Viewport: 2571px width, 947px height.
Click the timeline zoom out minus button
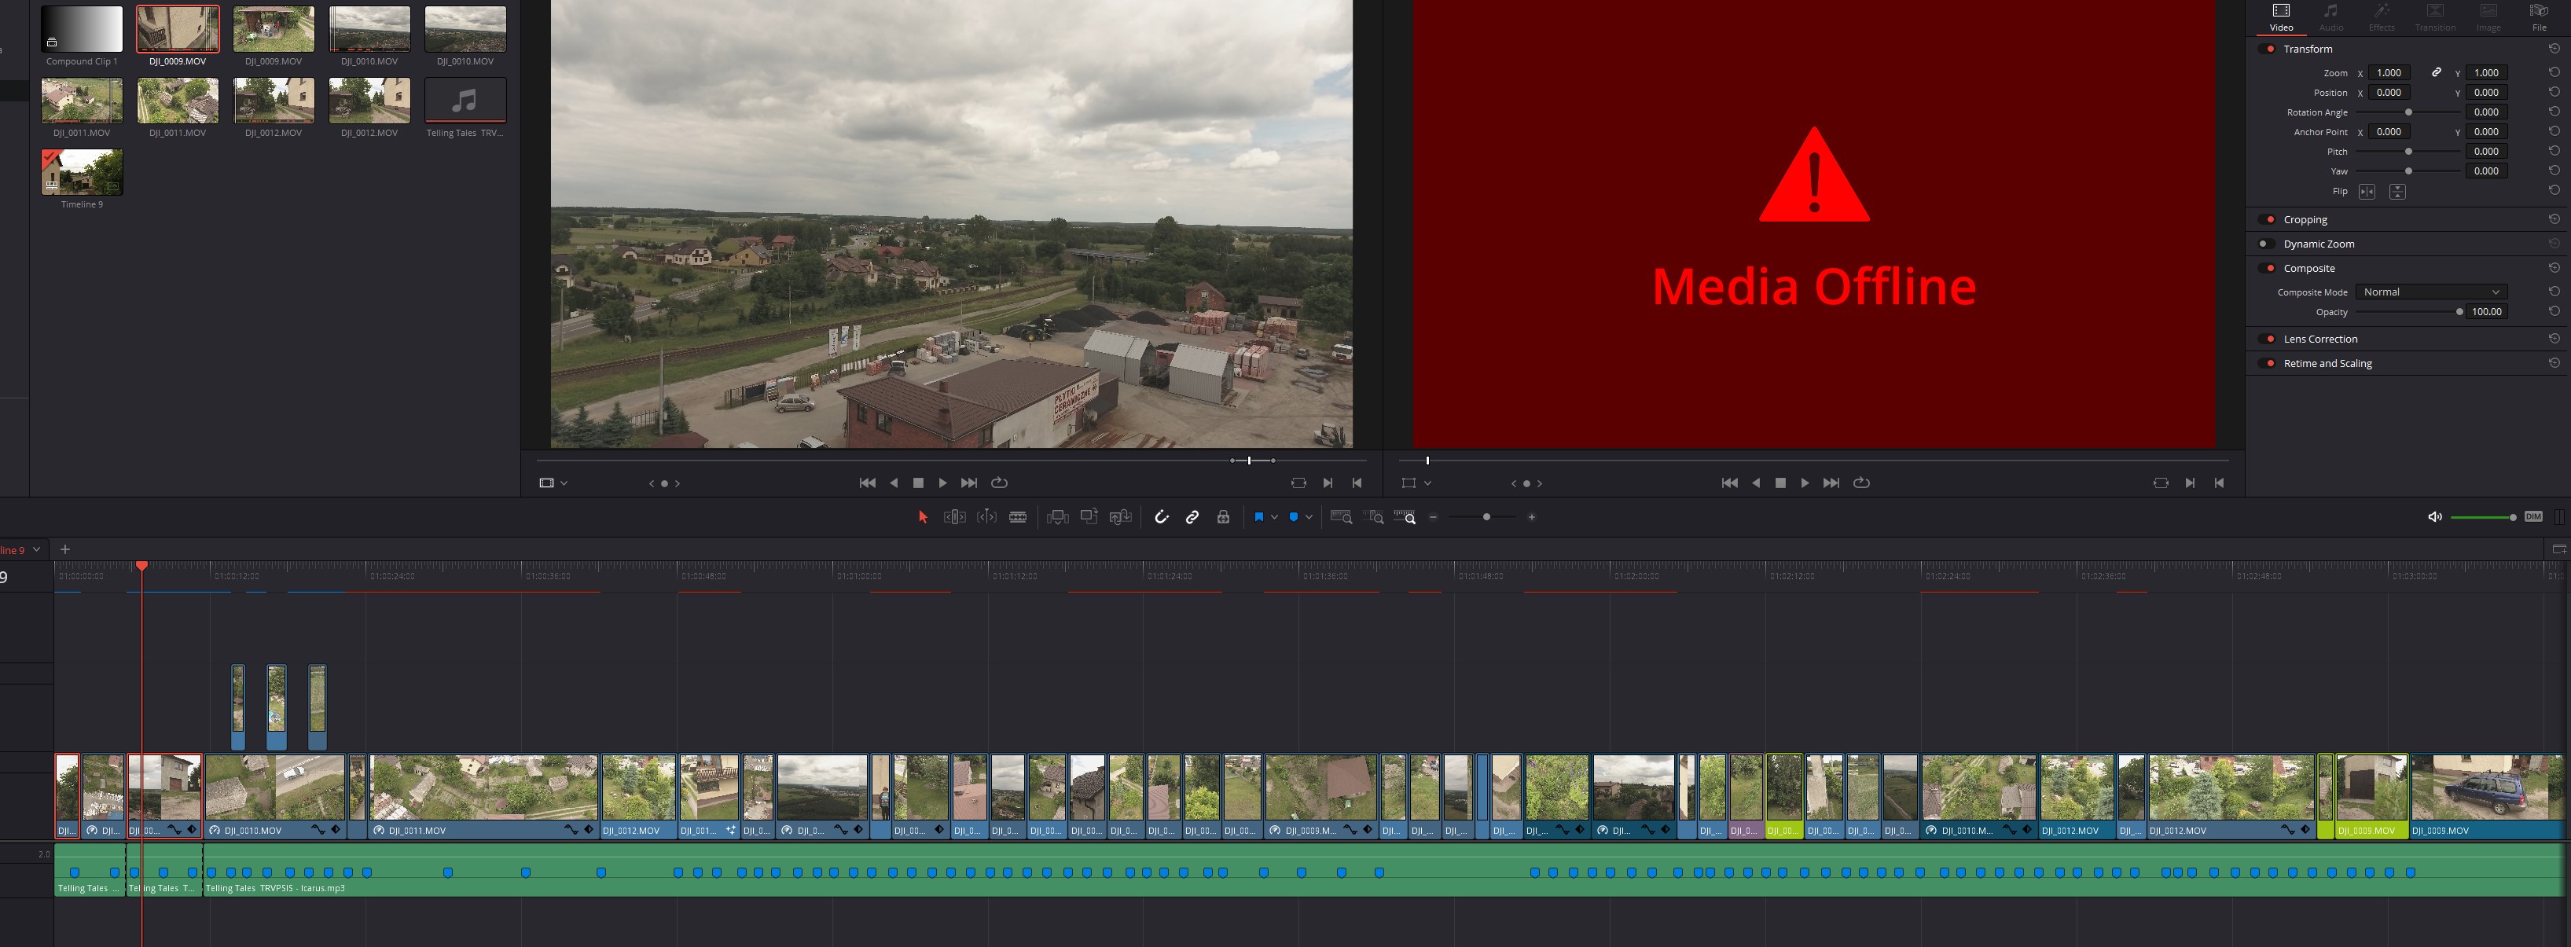pos(1433,517)
